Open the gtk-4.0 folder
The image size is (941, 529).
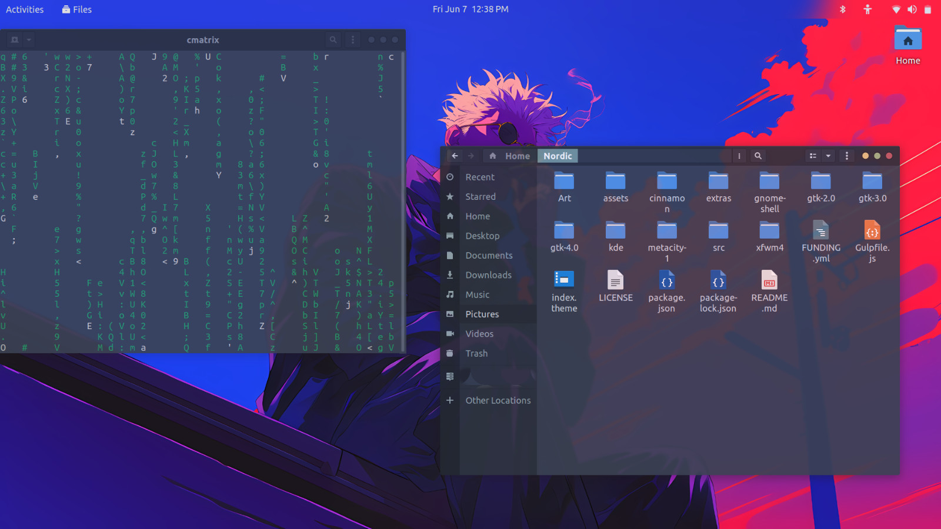pyautogui.click(x=564, y=236)
